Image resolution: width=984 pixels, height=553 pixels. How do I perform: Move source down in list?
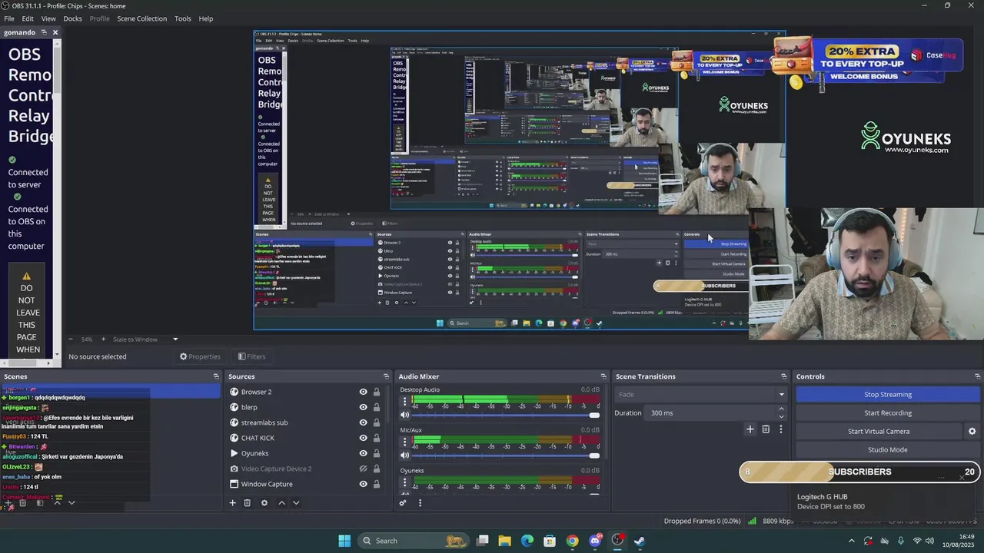pos(296,503)
